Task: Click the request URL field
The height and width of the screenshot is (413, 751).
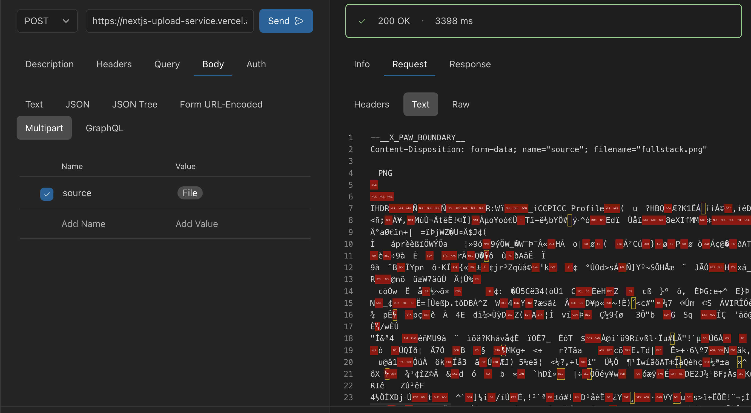Action: point(170,21)
